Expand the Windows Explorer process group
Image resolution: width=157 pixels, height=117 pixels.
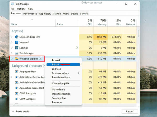pos(12,59)
